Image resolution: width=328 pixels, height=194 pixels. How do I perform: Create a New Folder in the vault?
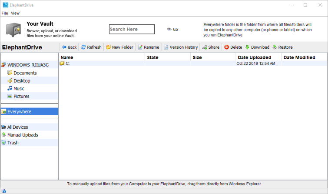pyautogui.click(x=119, y=47)
